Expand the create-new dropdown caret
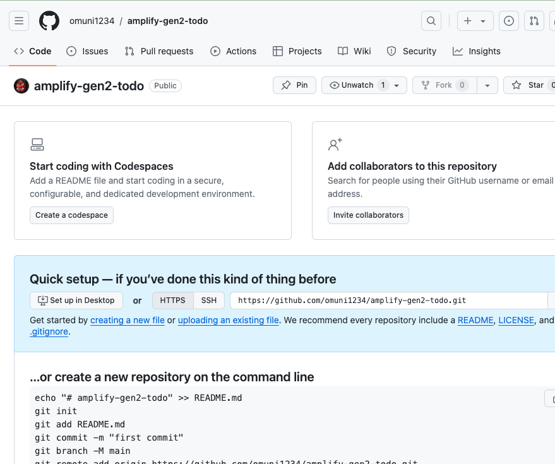Viewport: 555px width, 464px height. [x=483, y=21]
